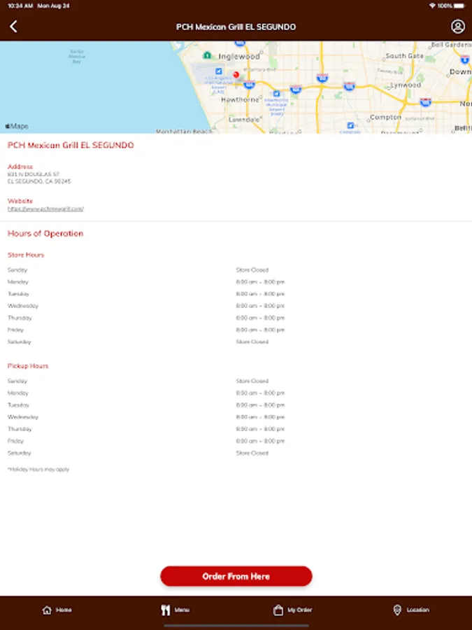Click the Lawndale map label
The image size is (472, 630).
click(x=244, y=120)
